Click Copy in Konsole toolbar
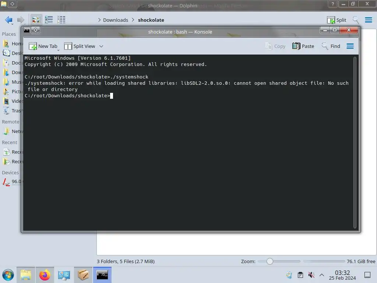 (x=275, y=46)
